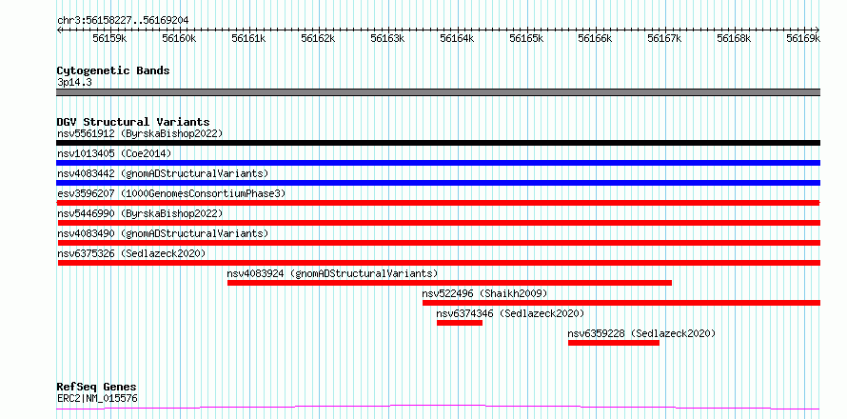Click the 56169k ruler tick label
The height and width of the screenshot is (419, 847).
tap(803, 38)
